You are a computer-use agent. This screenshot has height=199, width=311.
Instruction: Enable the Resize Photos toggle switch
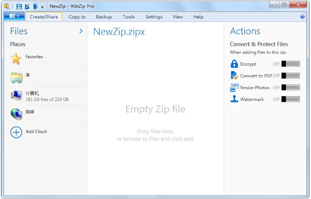291,88
